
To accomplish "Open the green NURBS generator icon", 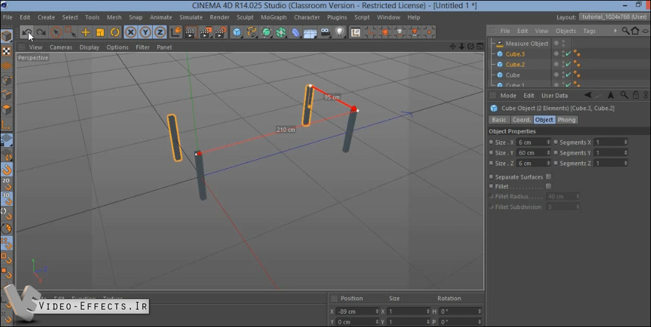I will [266, 32].
